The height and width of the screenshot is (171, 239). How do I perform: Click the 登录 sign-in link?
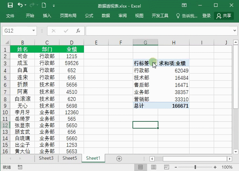click(x=207, y=16)
